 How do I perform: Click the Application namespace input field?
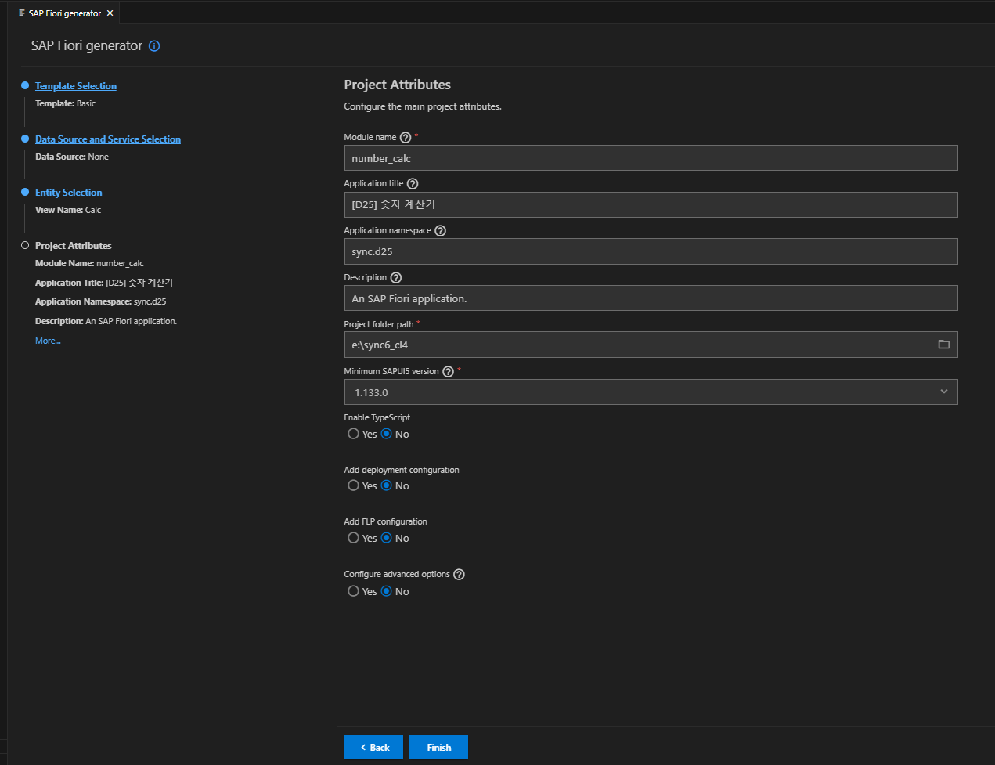tap(651, 251)
